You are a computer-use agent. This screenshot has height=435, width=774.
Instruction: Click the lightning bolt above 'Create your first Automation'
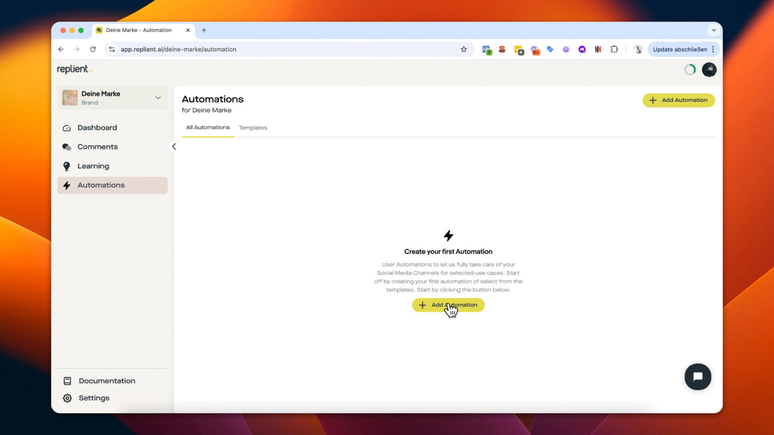pyautogui.click(x=448, y=236)
